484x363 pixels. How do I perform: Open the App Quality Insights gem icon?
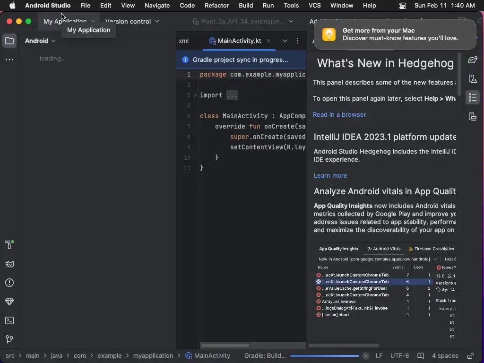(9, 301)
